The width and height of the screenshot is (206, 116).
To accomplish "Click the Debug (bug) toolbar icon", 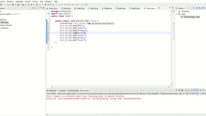I will click(x=8, y=5).
